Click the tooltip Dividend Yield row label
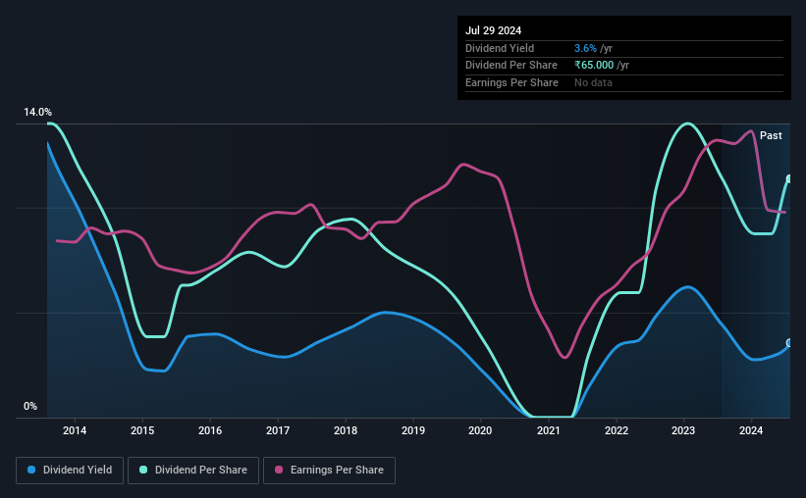This screenshot has height=498, width=806. pyautogui.click(x=500, y=48)
